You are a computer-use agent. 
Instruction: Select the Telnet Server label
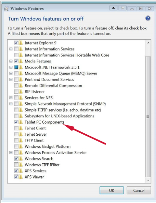coord(36,134)
